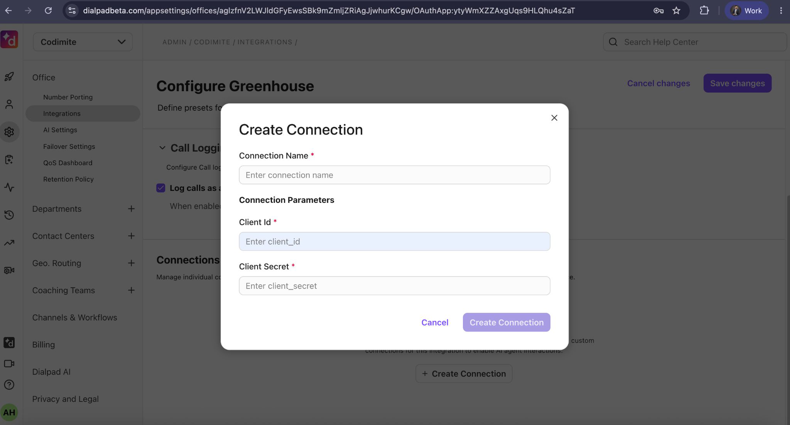
Task: Open browser extensions puzzle icon
Action: [x=704, y=11]
